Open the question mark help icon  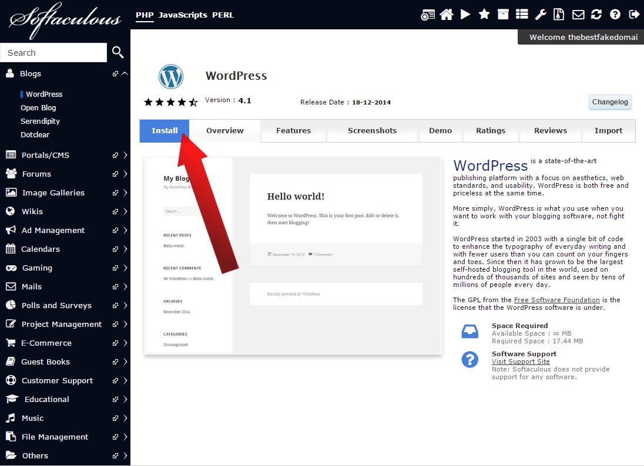(x=615, y=15)
